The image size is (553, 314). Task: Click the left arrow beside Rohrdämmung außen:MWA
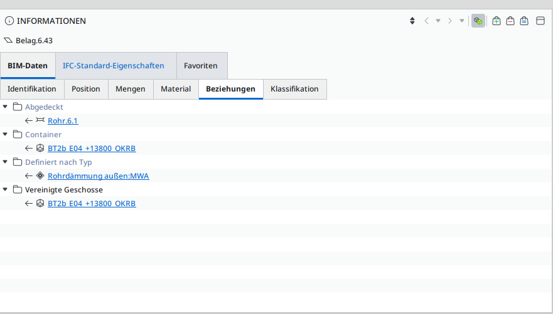[x=29, y=176]
